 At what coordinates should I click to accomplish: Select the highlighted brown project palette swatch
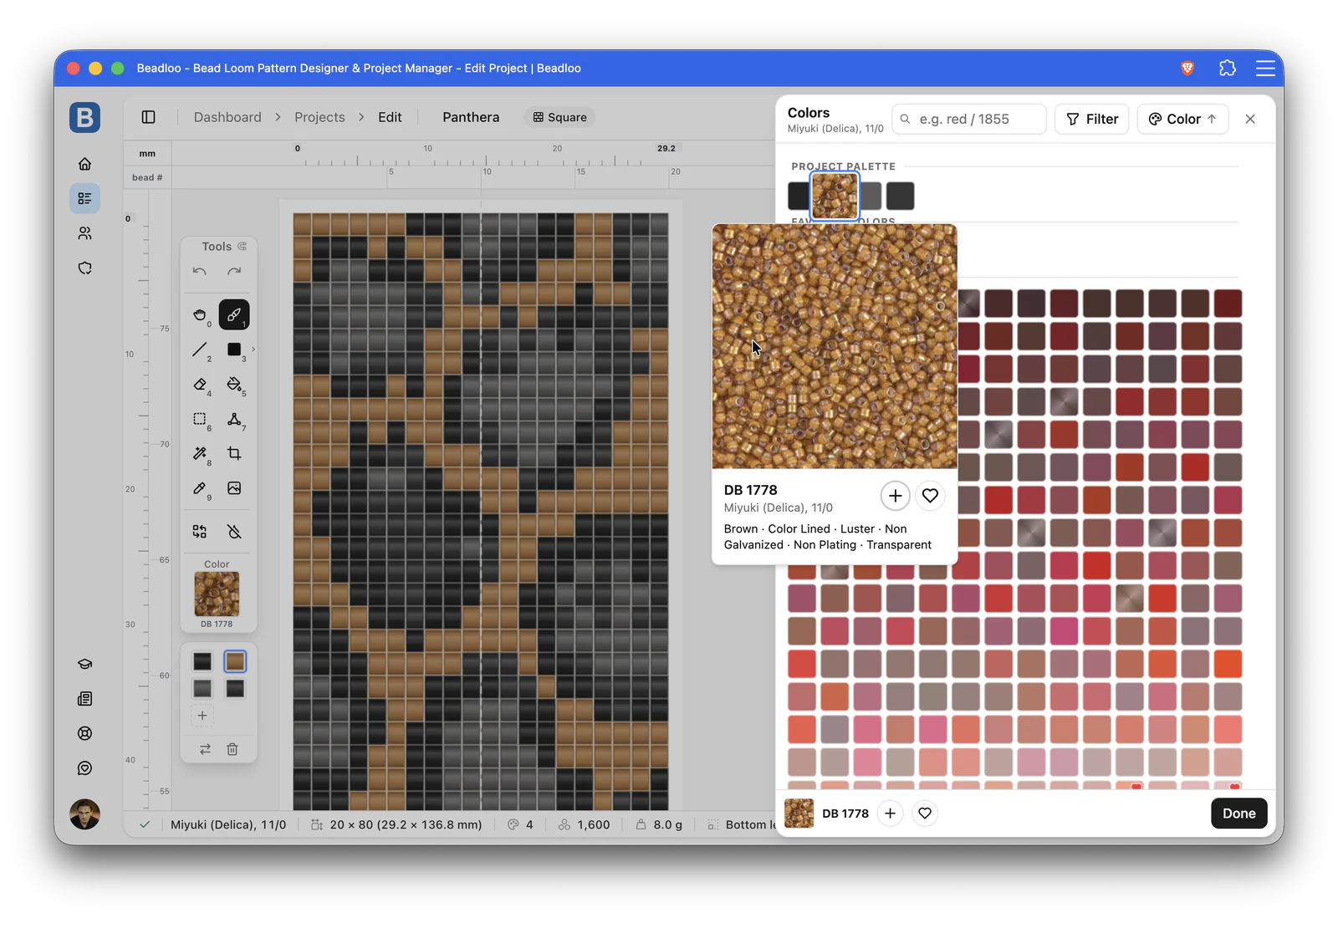[835, 196]
